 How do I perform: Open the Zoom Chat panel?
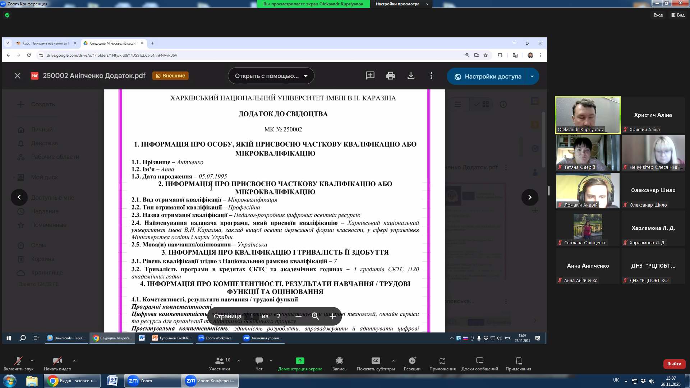click(259, 361)
